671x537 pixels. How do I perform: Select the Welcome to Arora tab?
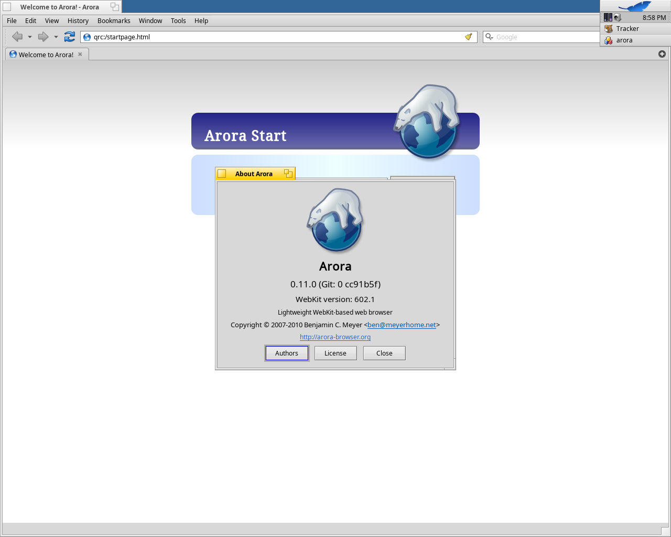46,55
